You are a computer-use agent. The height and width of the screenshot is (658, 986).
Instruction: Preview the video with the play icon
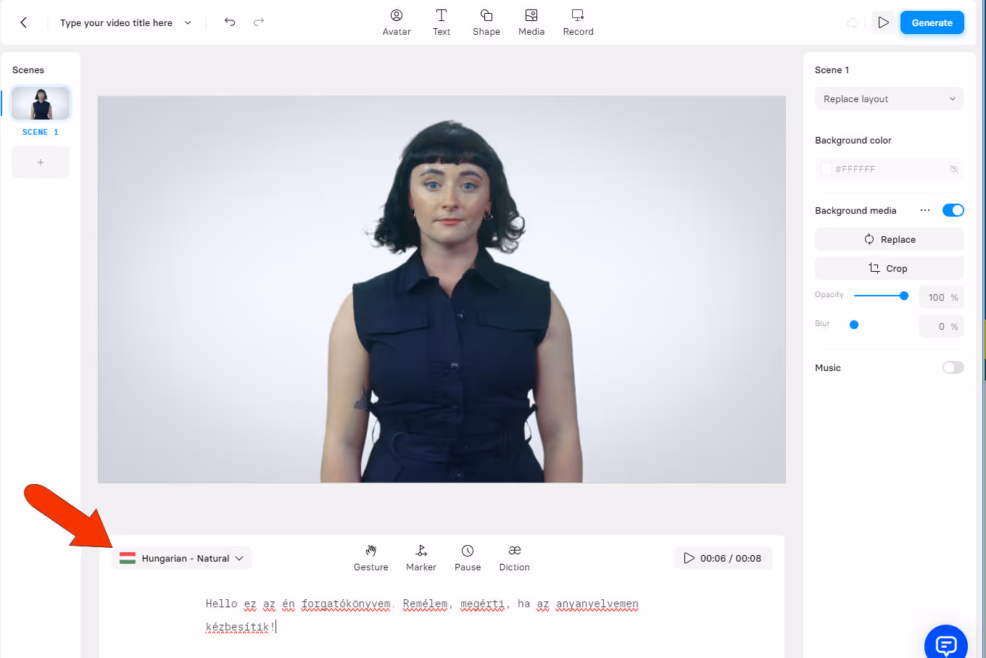[x=883, y=22]
